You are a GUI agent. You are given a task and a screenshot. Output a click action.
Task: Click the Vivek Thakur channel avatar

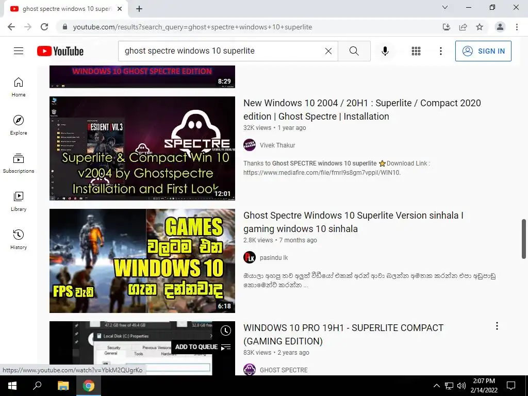tap(250, 145)
